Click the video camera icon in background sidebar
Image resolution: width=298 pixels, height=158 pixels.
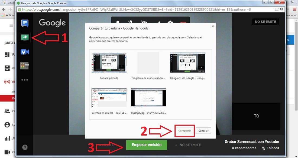tap(7, 152)
